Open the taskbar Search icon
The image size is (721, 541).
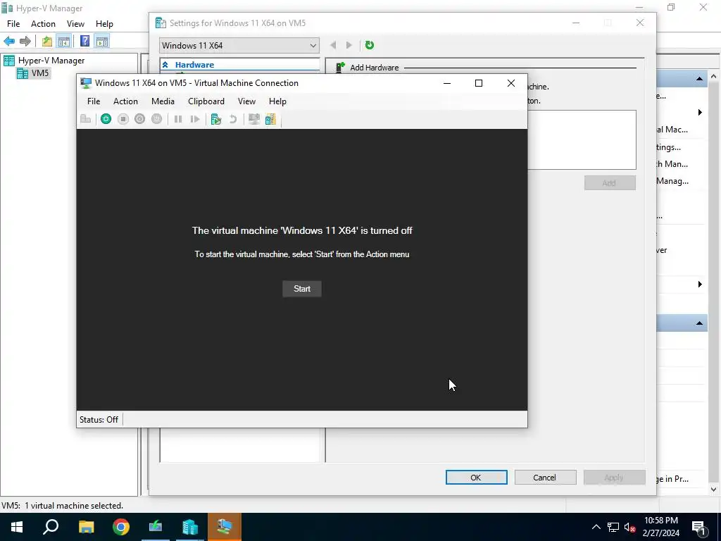click(x=51, y=527)
